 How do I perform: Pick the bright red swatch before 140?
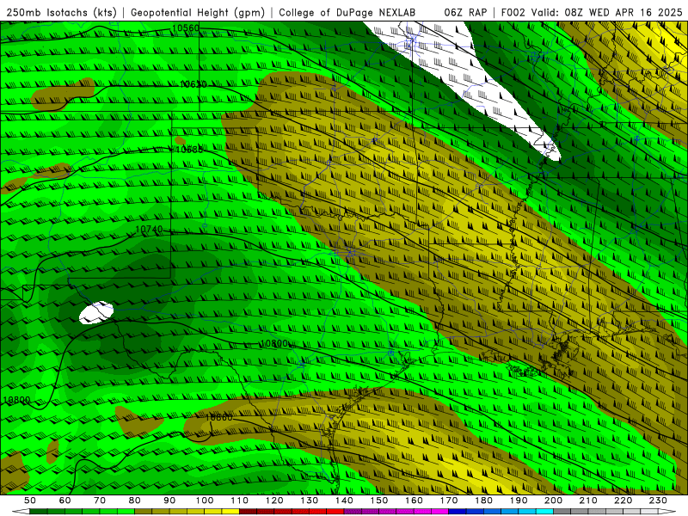pyautogui.click(x=335, y=512)
